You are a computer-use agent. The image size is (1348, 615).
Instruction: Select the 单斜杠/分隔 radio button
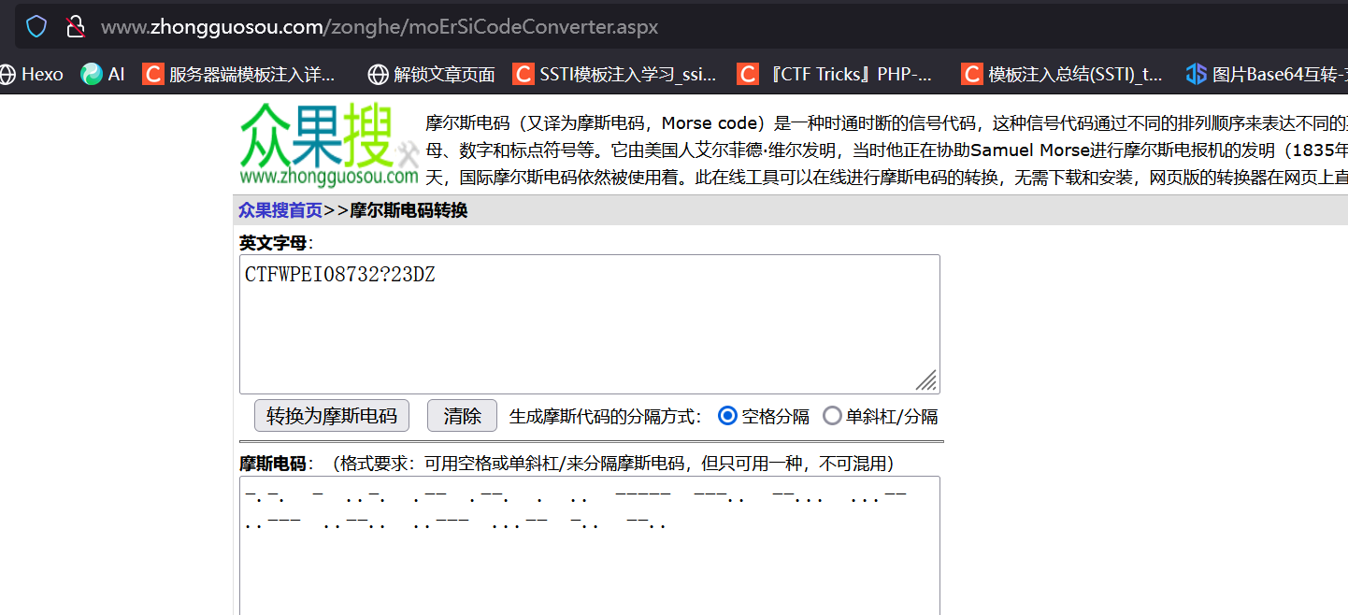point(832,415)
